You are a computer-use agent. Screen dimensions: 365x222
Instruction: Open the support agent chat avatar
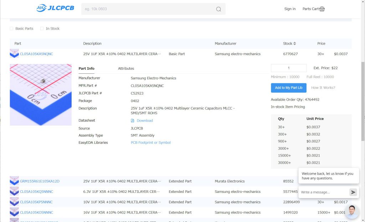[351, 212]
